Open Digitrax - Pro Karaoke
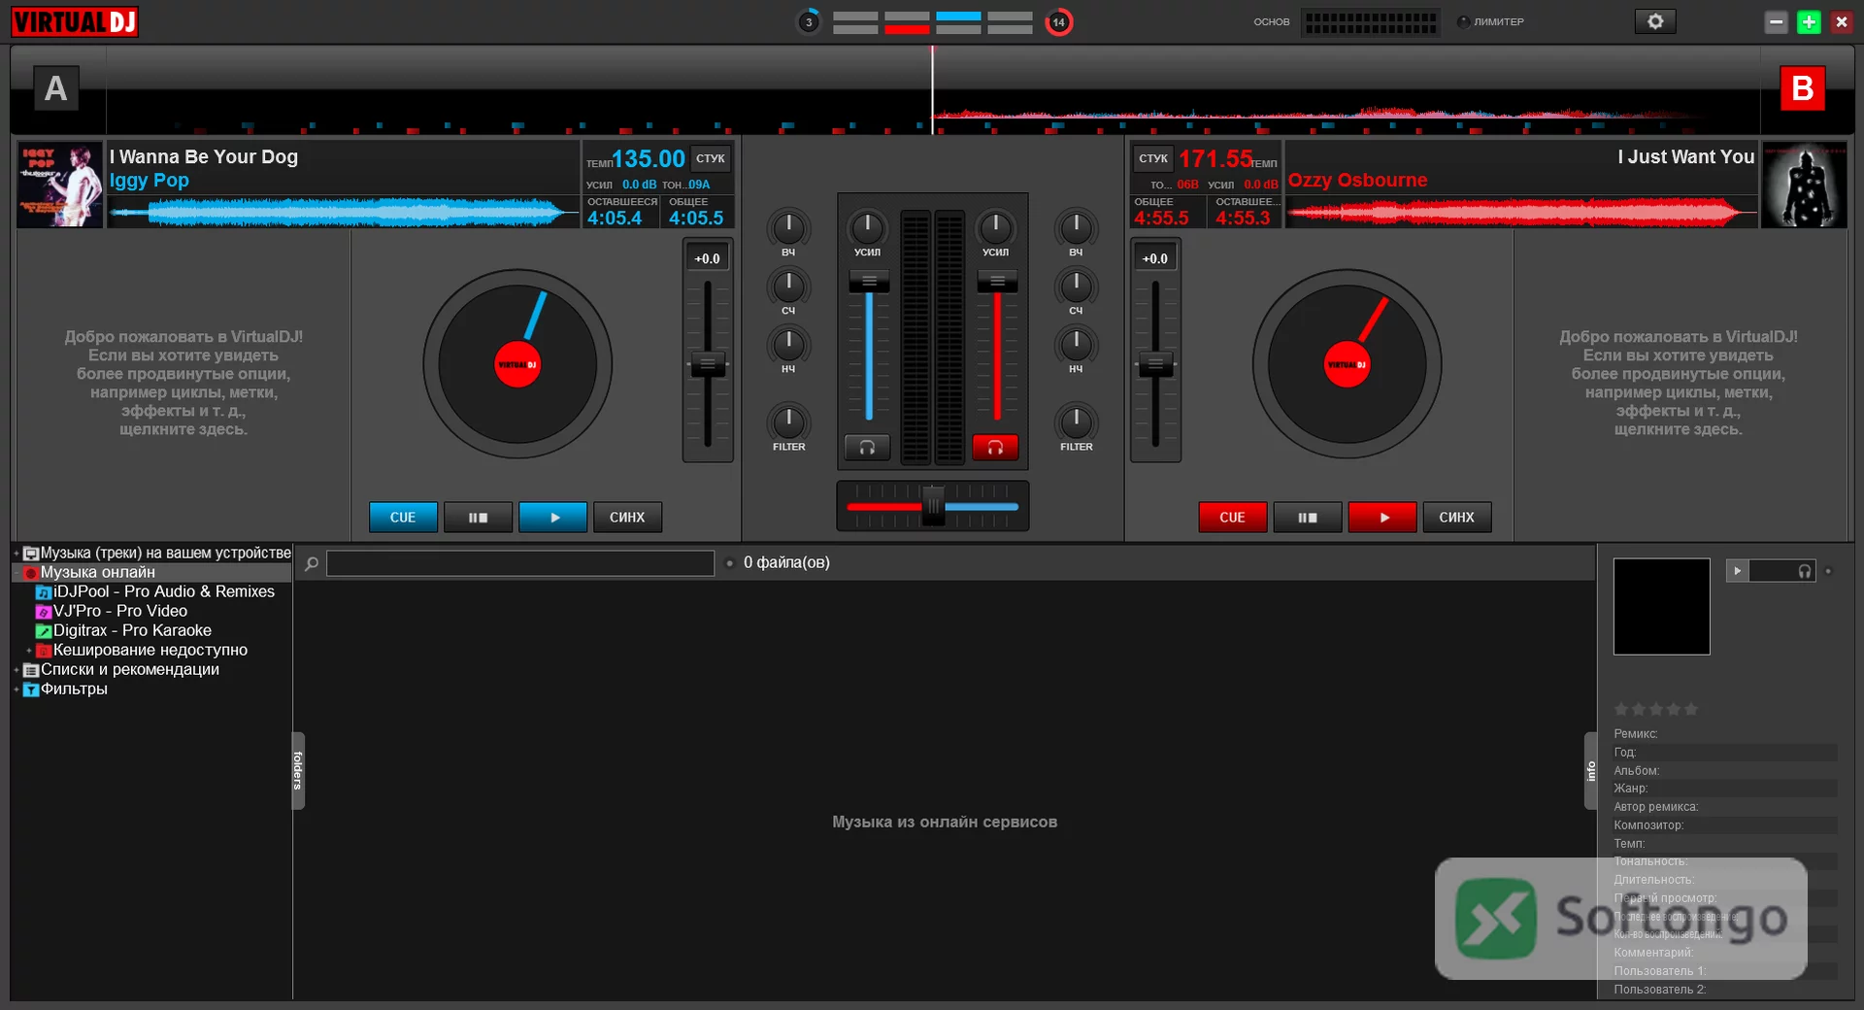 tap(132, 630)
